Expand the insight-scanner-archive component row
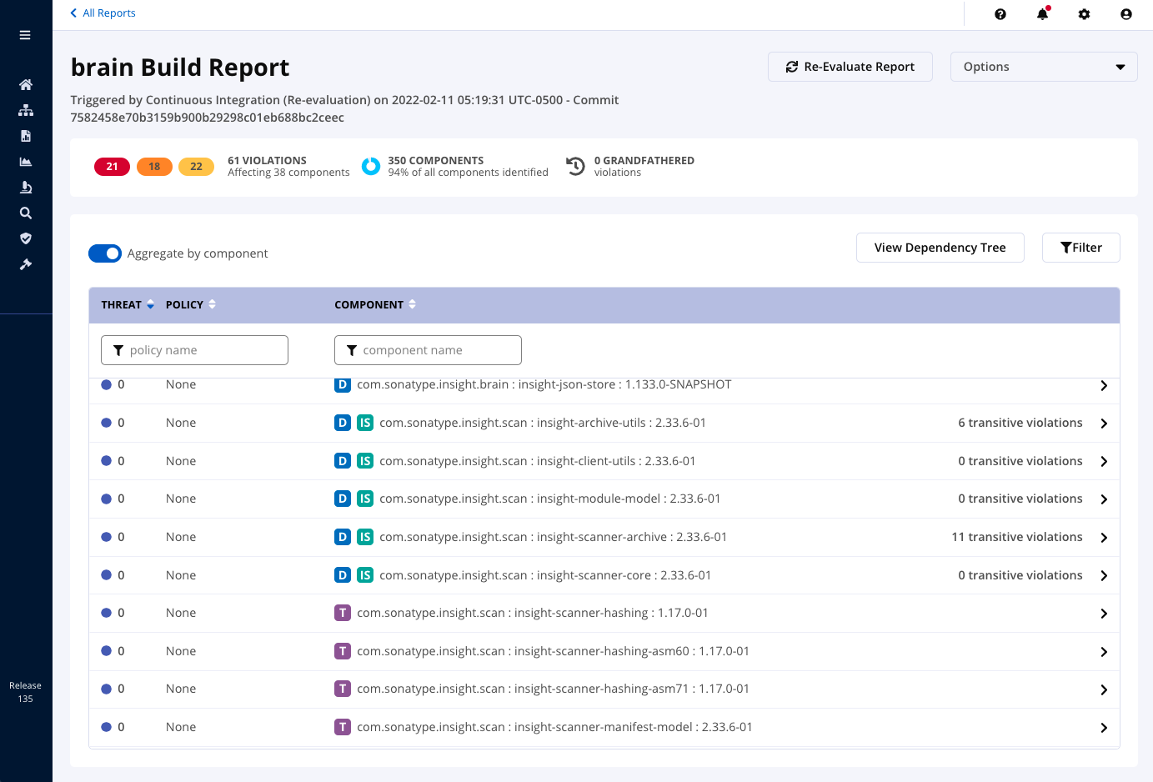 (x=1104, y=537)
